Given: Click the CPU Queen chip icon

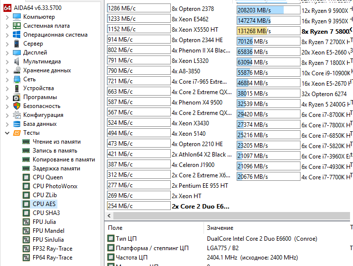Looking at the screenshot, I should 26,177.
